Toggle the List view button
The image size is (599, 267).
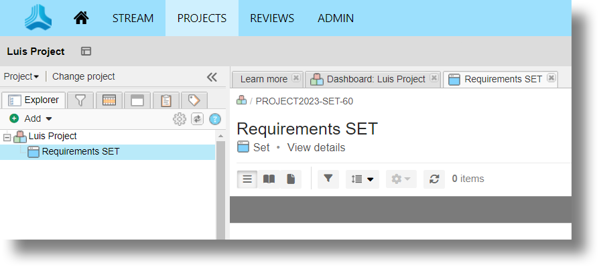pyautogui.click(x=247, y=179)
